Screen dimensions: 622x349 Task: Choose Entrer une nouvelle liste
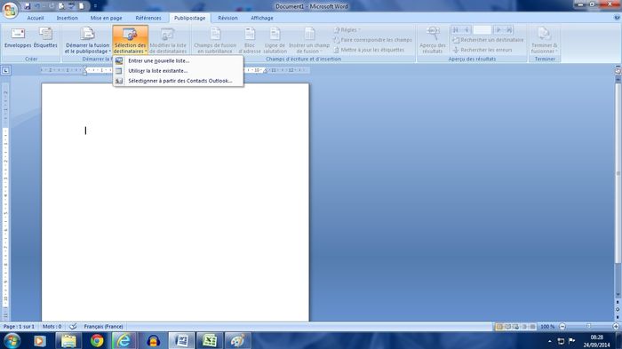pos(178,60)
